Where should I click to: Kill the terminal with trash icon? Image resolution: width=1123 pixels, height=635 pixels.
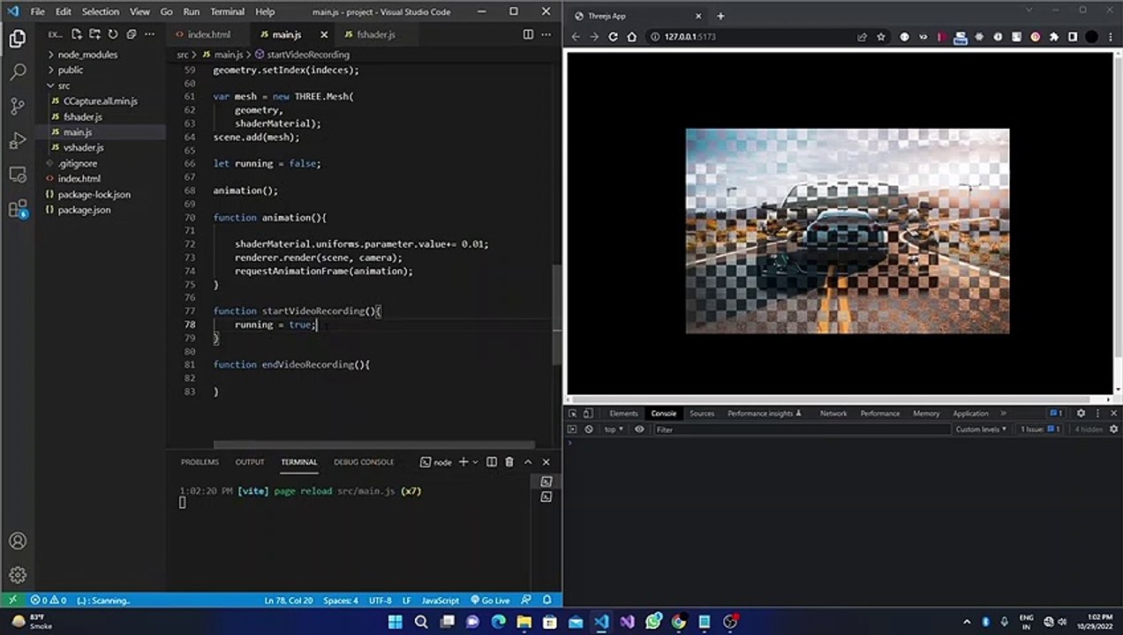509,461
